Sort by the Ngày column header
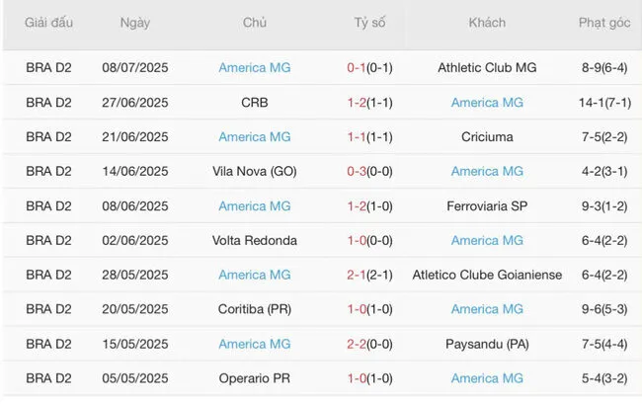This screenshot has height=404, width=642. pos(134,23)
